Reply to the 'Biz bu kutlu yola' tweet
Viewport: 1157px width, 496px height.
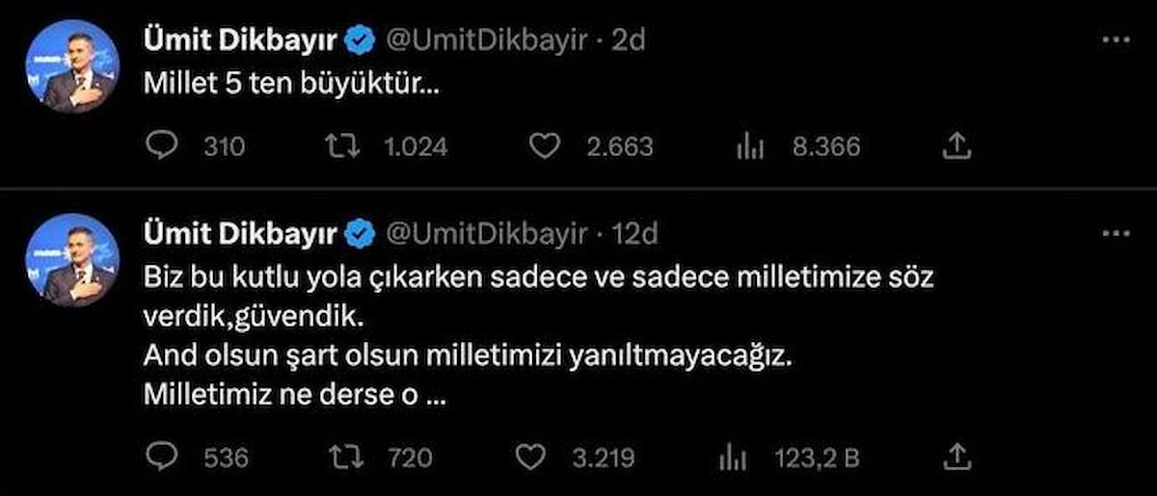tap(163, 457)
